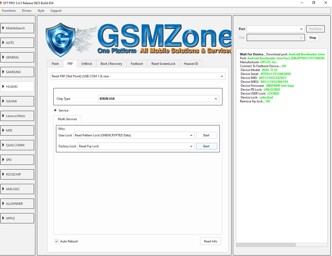Expand the MTK sidebar arrow
Image resolution: width=332 pixels, height=256 pixels.
(3, 130)
